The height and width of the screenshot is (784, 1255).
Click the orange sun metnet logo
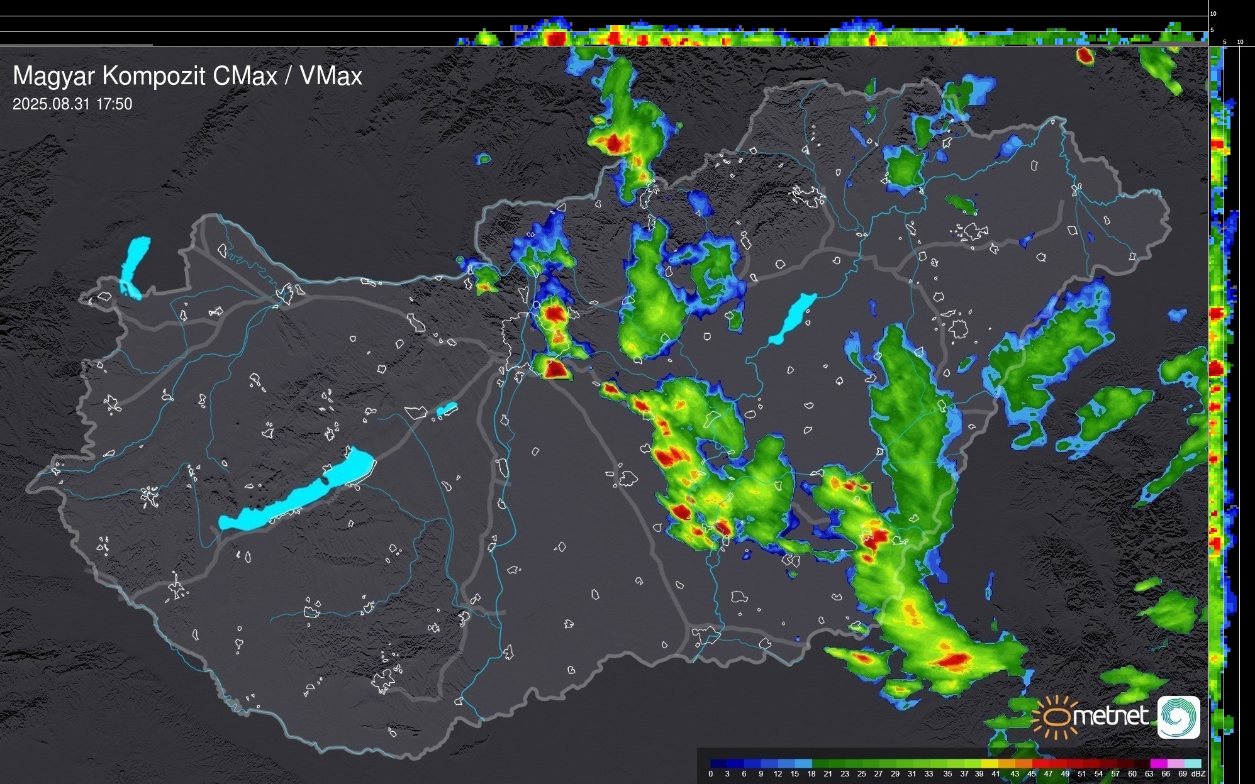(1055, 717)
